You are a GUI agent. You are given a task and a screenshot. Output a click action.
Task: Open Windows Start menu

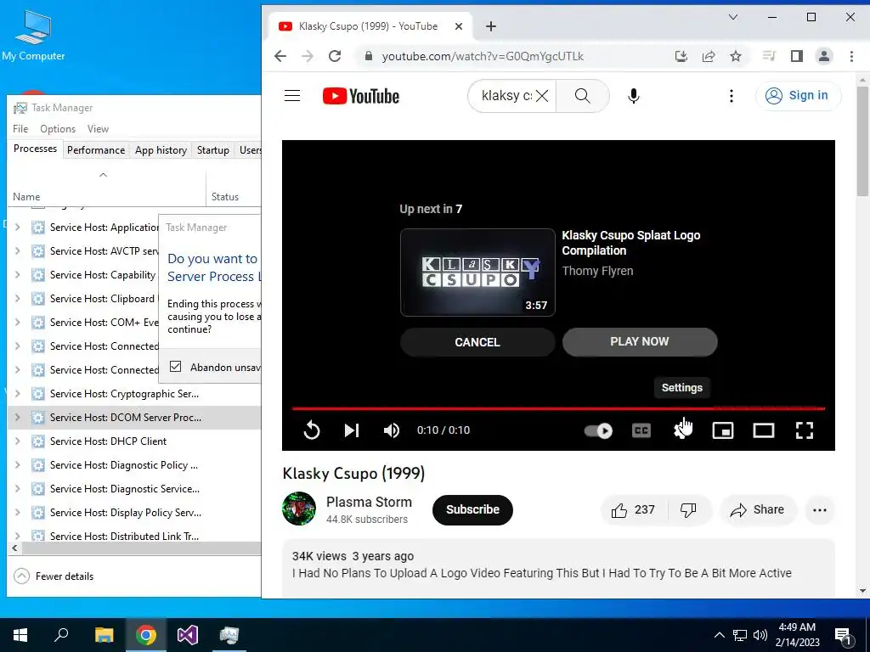click(20, 635)
